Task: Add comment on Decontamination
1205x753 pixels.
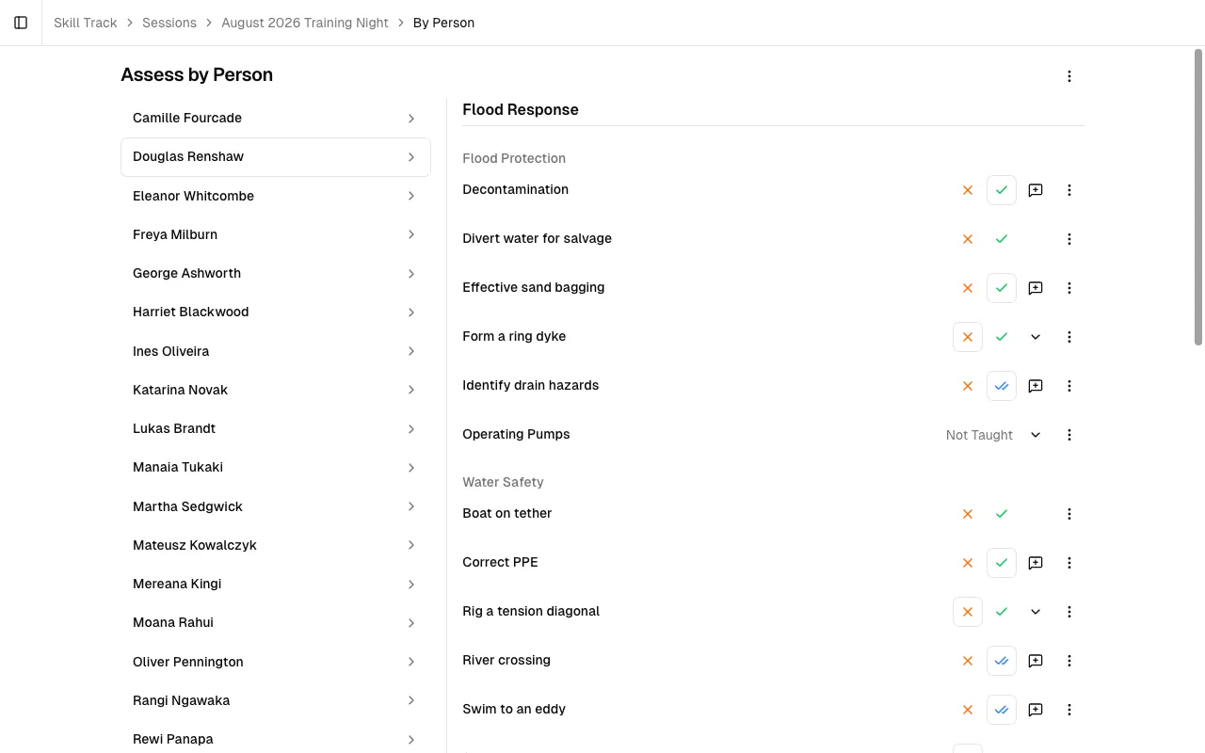Action: (1036, 190)
